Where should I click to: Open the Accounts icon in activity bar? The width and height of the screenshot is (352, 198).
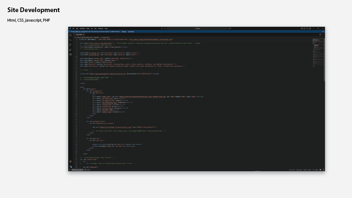[x=70, y=161]
